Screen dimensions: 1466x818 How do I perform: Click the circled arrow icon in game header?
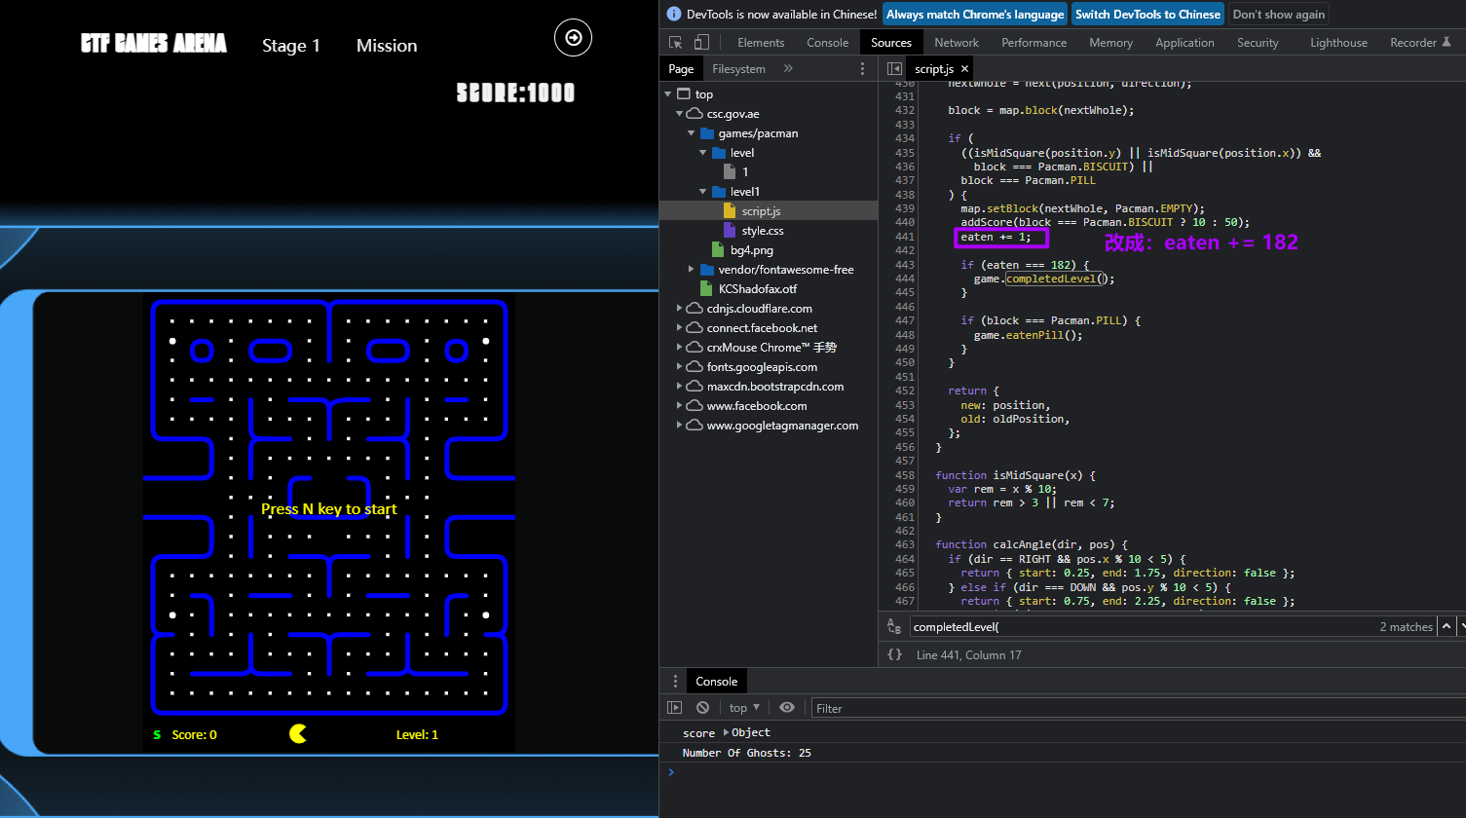[x=574, y=38]
